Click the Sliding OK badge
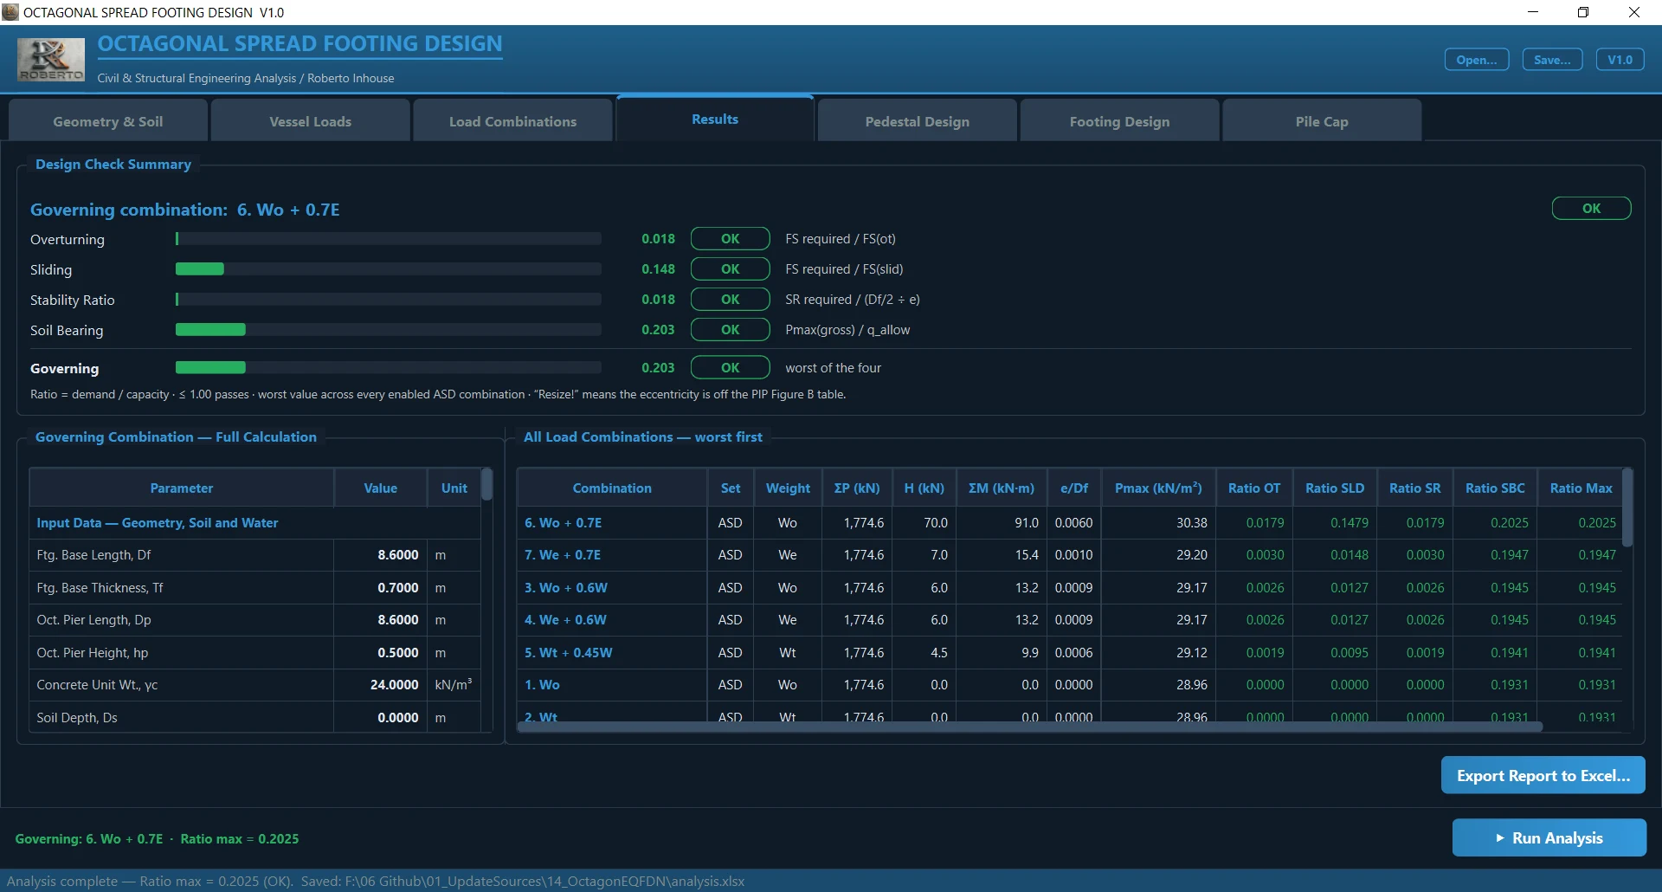This screenshot has height=892, width=1662. tap(730, 268)
